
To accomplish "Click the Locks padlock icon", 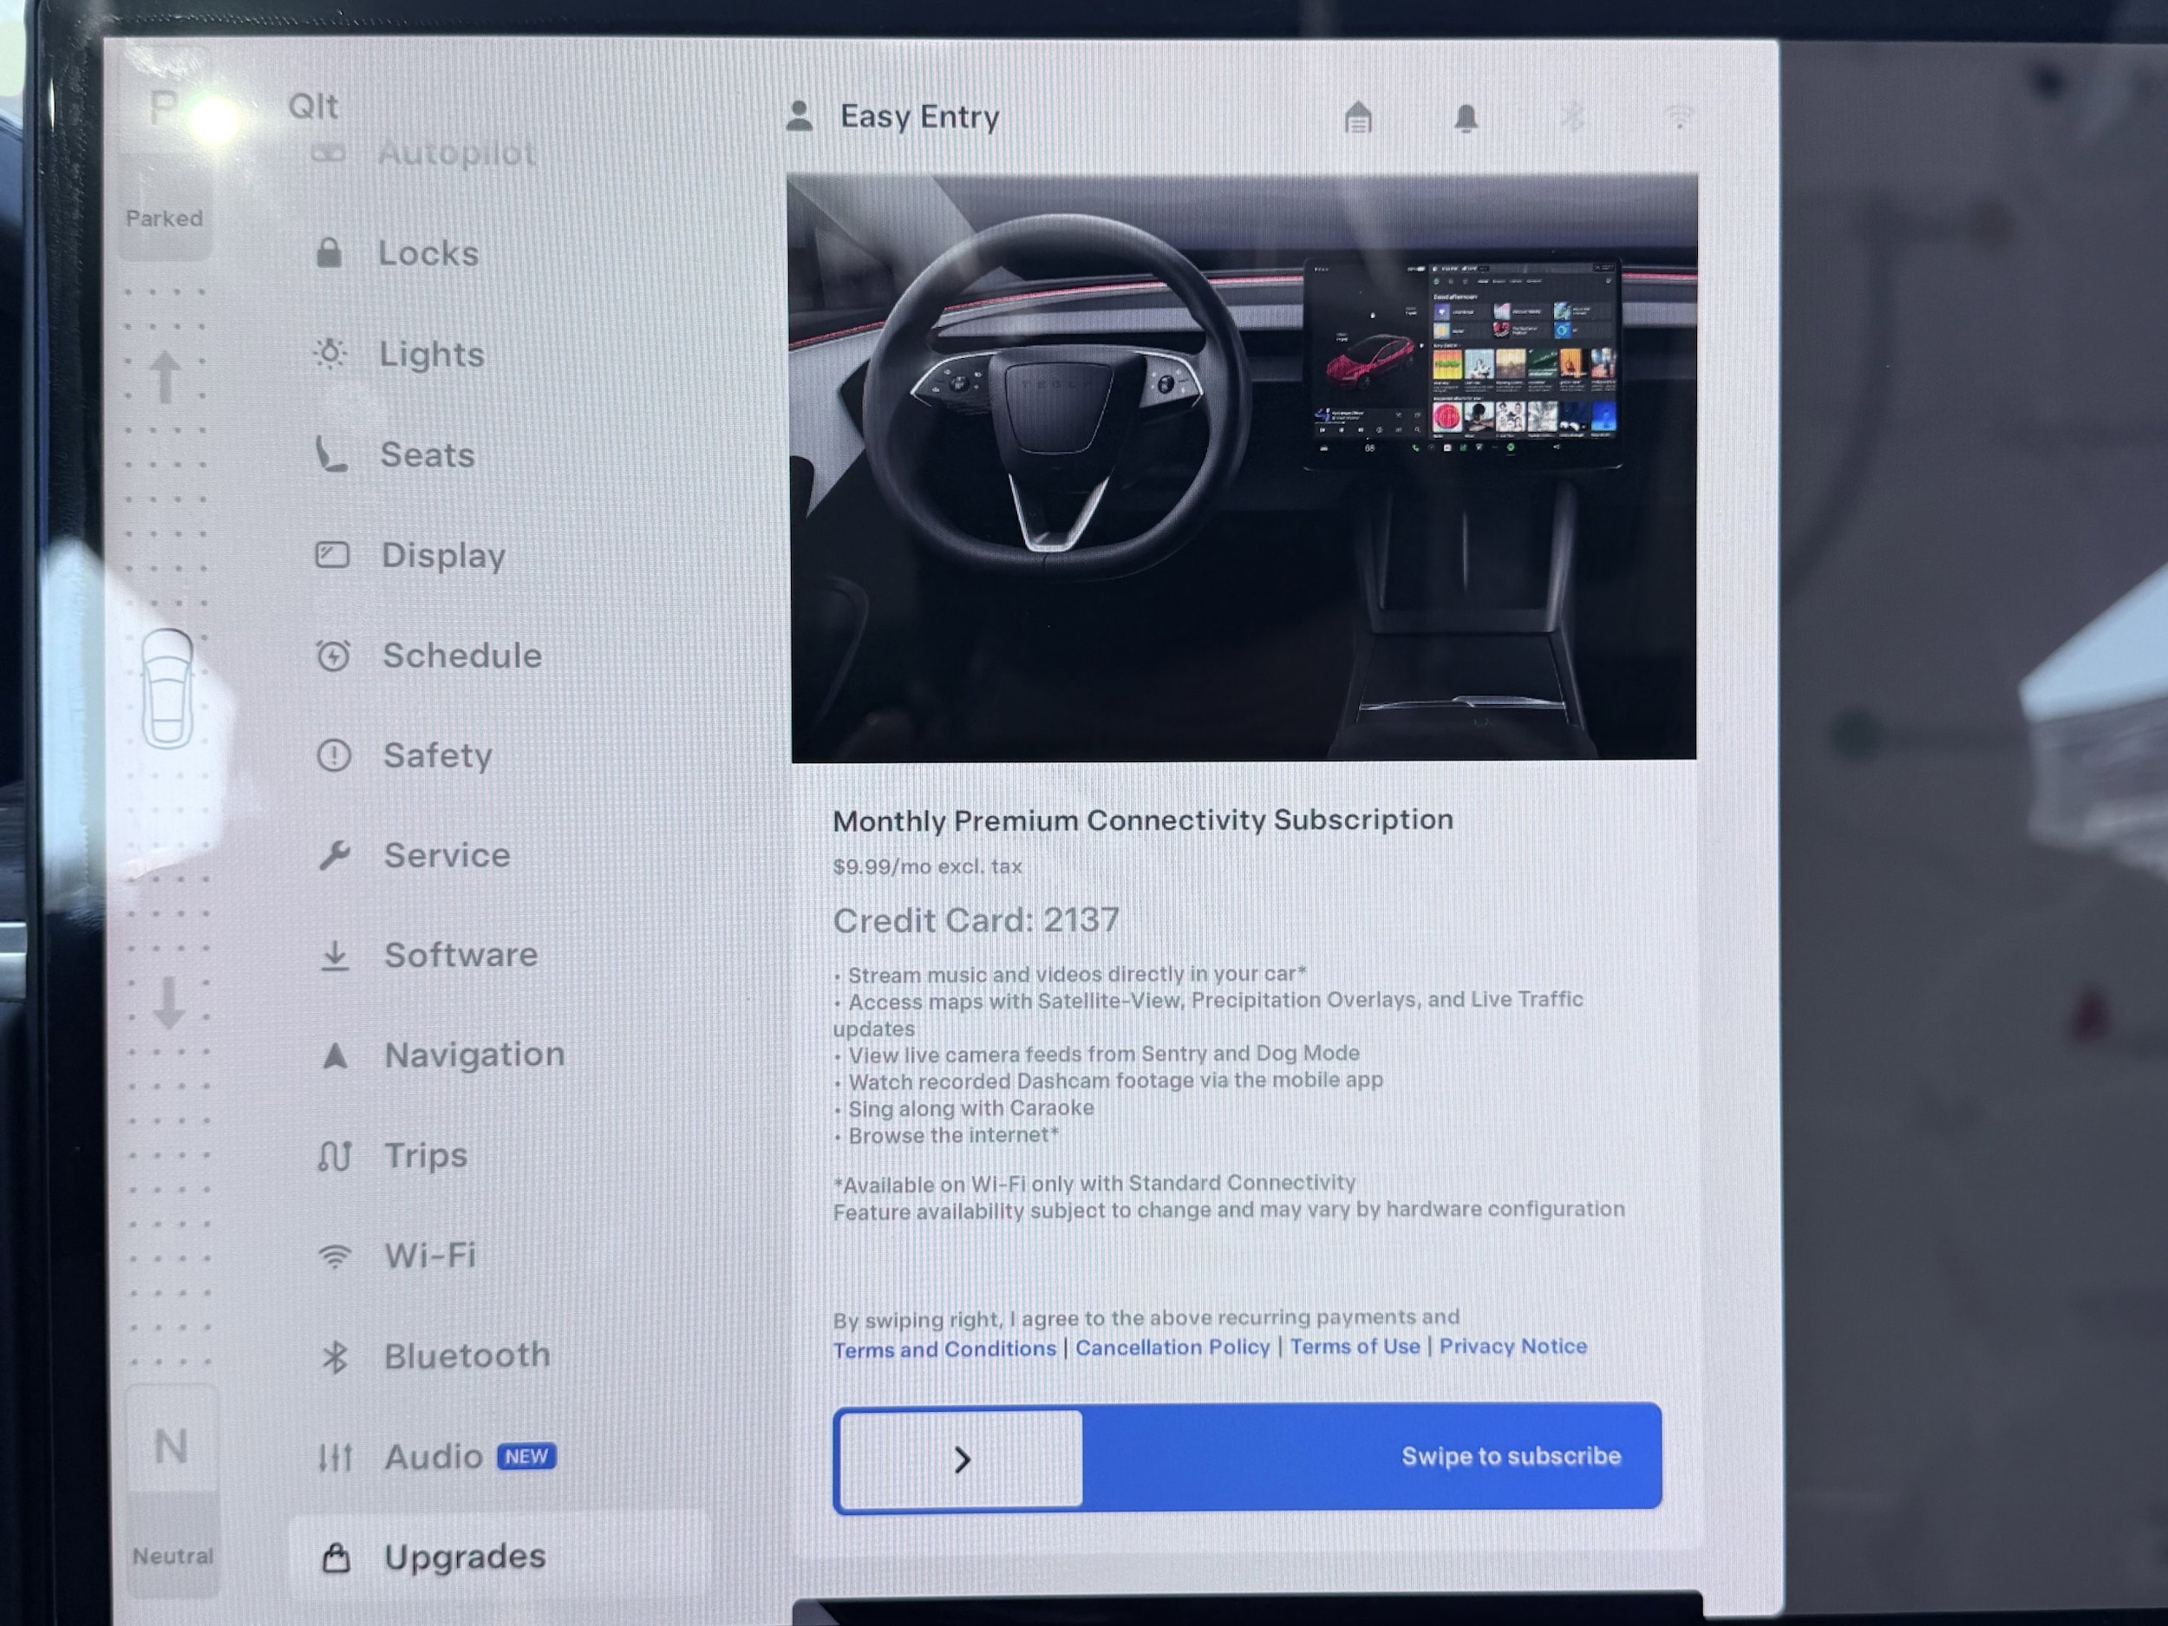I will click(330, 253).
